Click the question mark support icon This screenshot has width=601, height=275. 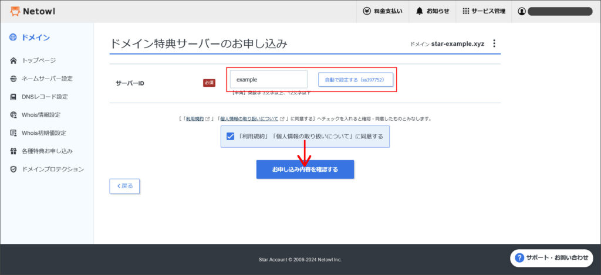point(519,258)
